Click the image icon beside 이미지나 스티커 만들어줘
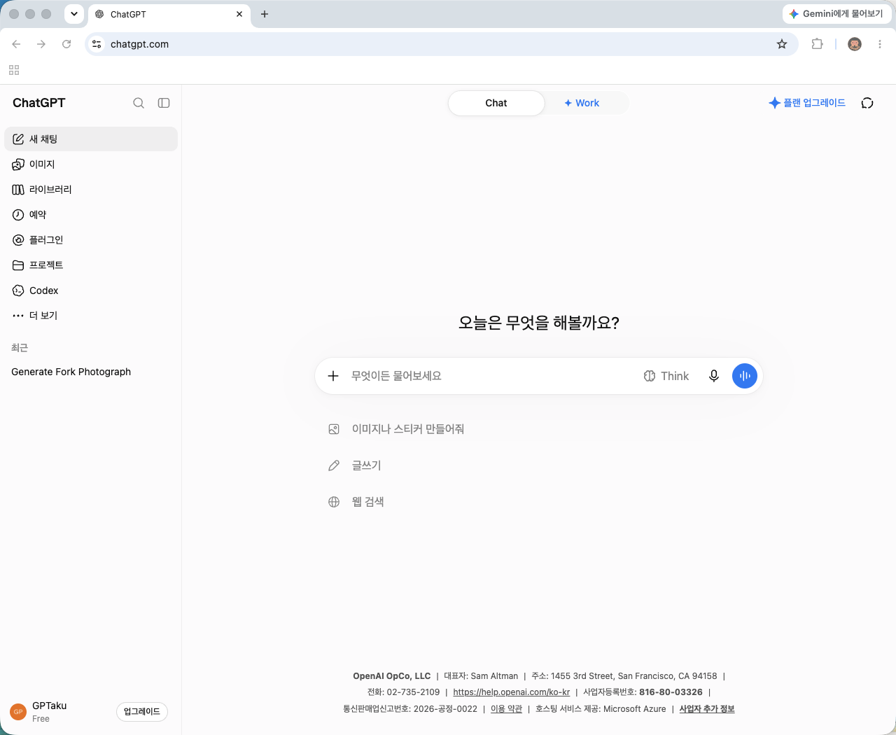 [x=334, y=429]
